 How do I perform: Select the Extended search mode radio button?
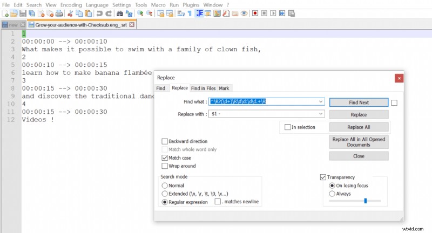(x=165, y=194)
